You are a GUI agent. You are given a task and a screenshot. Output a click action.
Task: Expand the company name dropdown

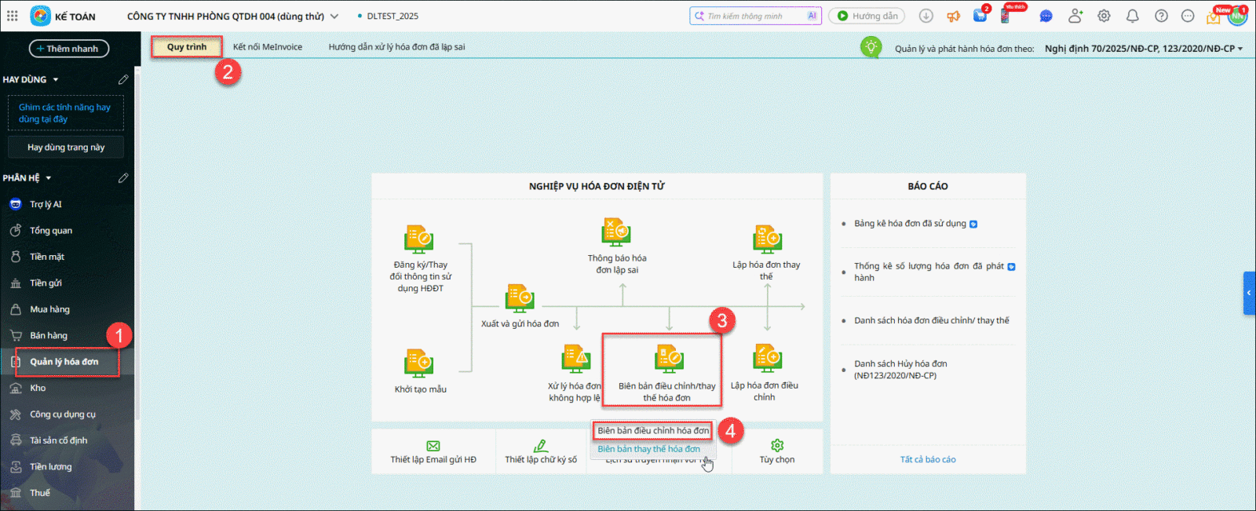[334, 16]
